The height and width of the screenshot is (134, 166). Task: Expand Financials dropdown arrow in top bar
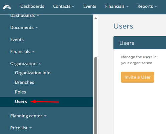pyautogui.click(x=128, y=7)
